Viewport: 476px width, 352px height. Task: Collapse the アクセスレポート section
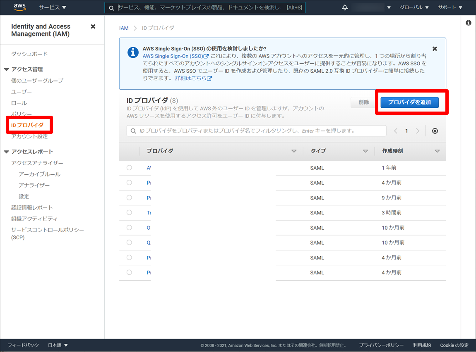6,152
